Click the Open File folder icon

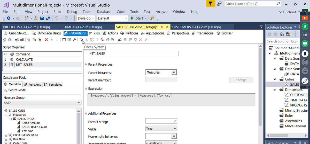pyautogui.click(x=36, y=18)
